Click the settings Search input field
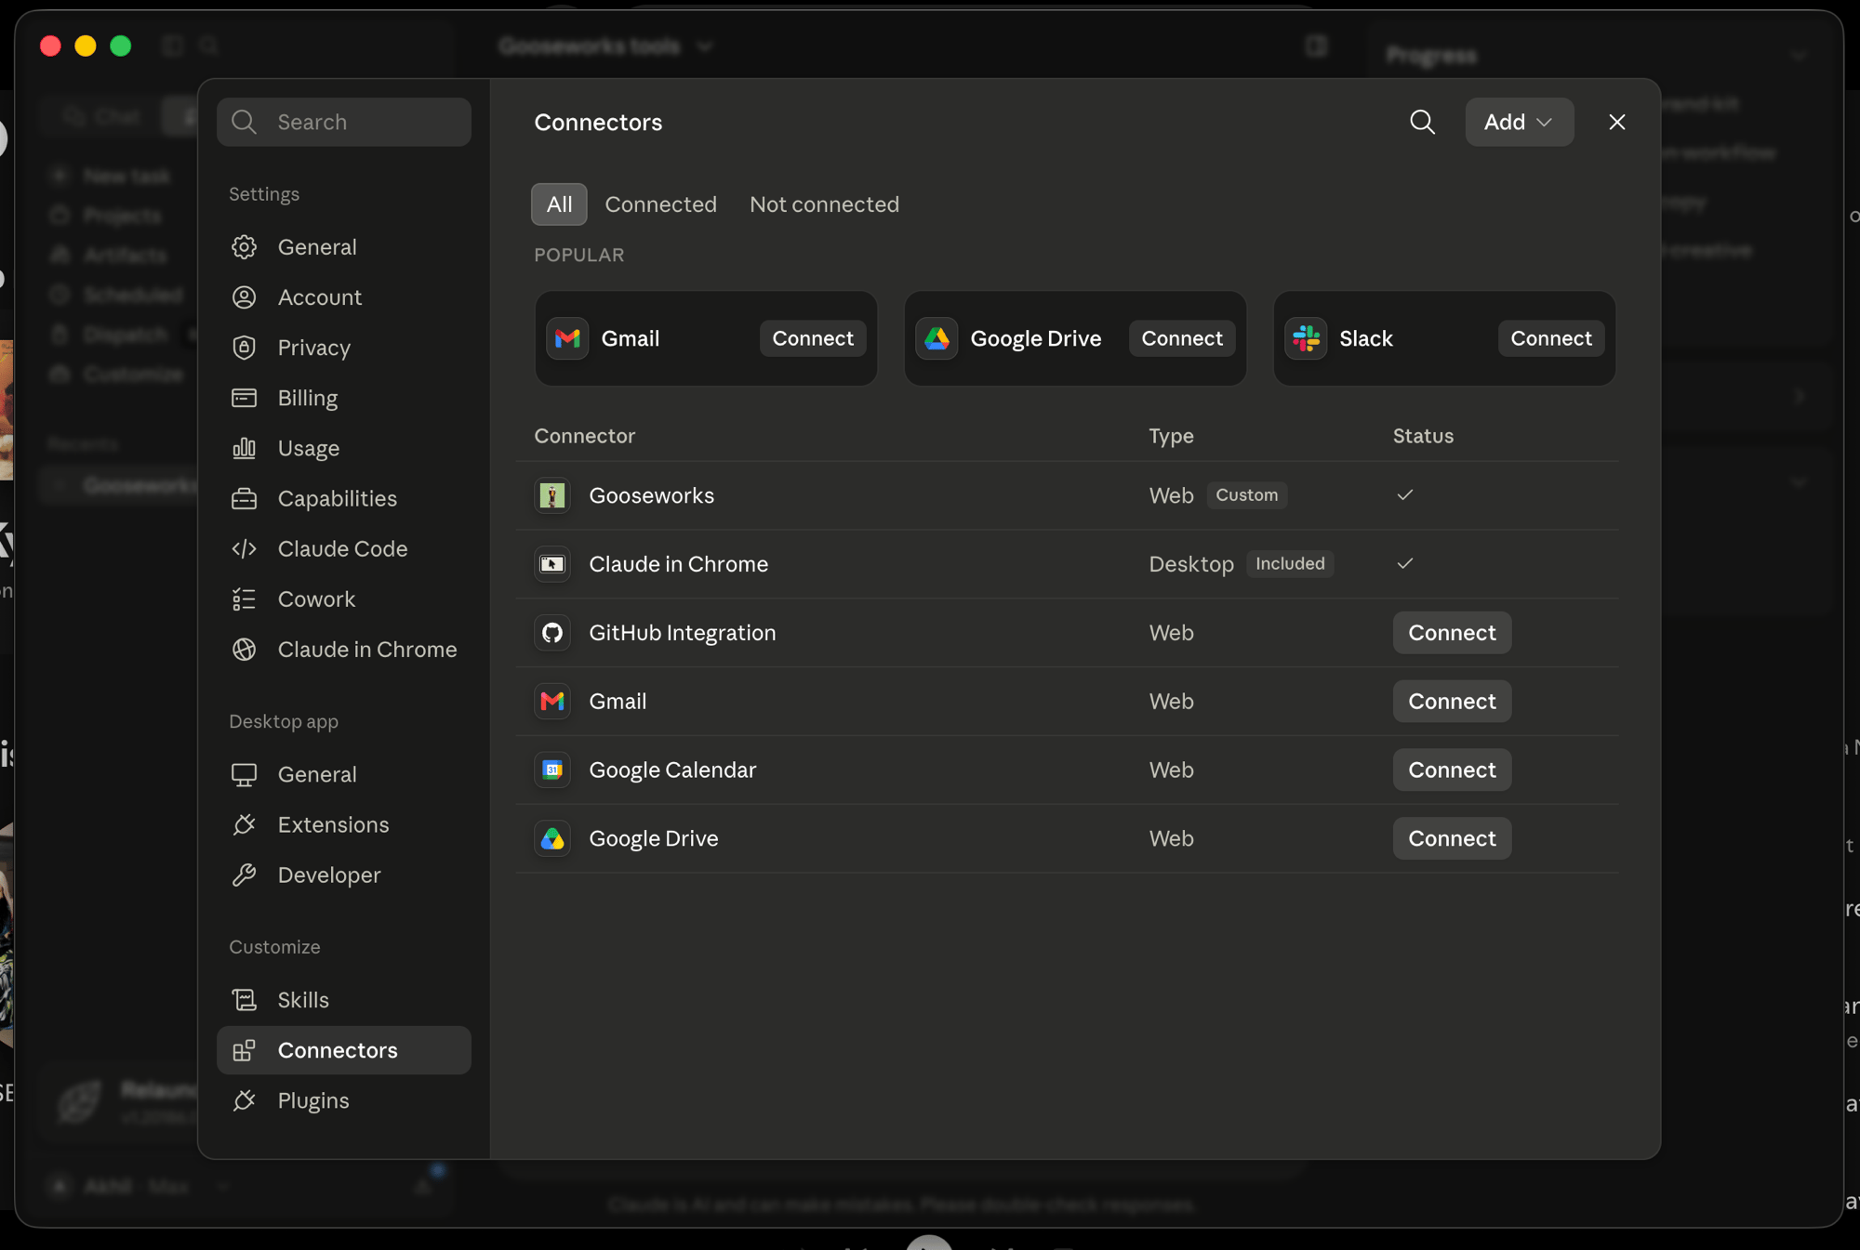Screen dimensions: 1860x1250 click(343, 122)
